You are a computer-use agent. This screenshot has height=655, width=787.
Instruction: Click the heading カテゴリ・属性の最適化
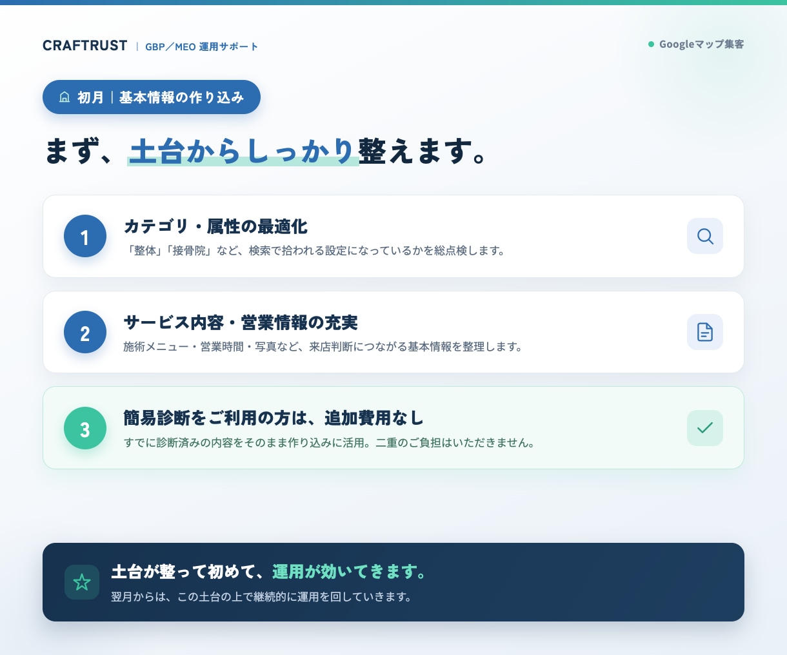(x=215, y=226)
